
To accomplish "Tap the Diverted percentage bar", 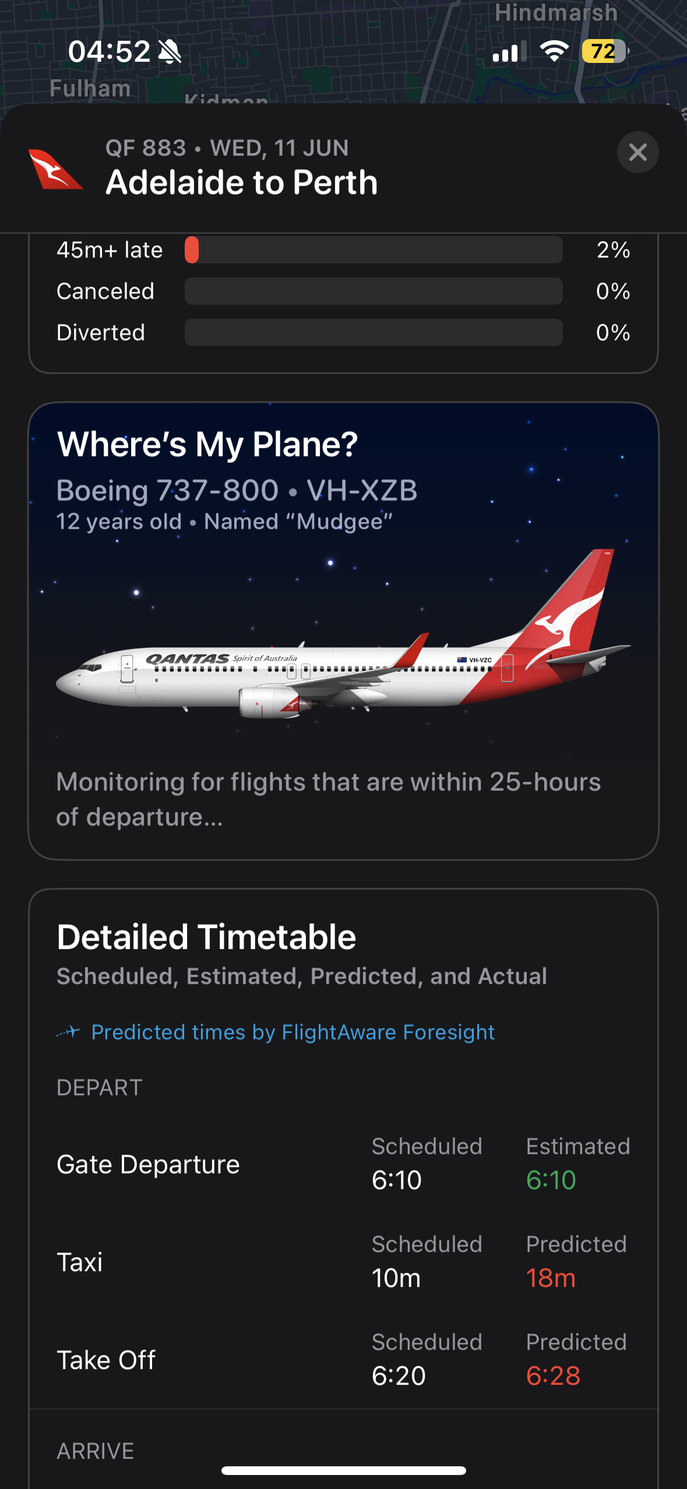I will point(373,333).
